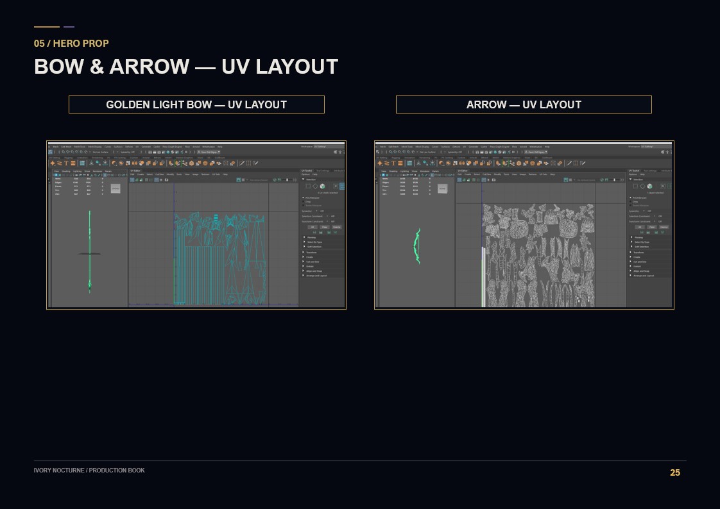The image size is (720, 509).
Task: Pick the diamond selection-mode icon in the Golden Light Bow UV Toolkit
Action: click(x=315, y=186)
